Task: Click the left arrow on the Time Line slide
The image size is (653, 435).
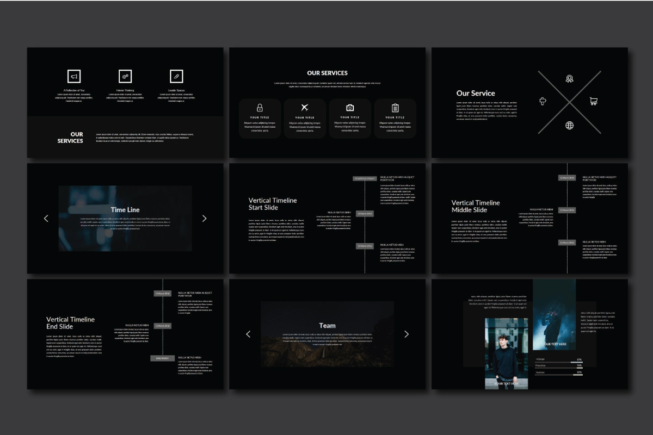Action: [46, 218]
